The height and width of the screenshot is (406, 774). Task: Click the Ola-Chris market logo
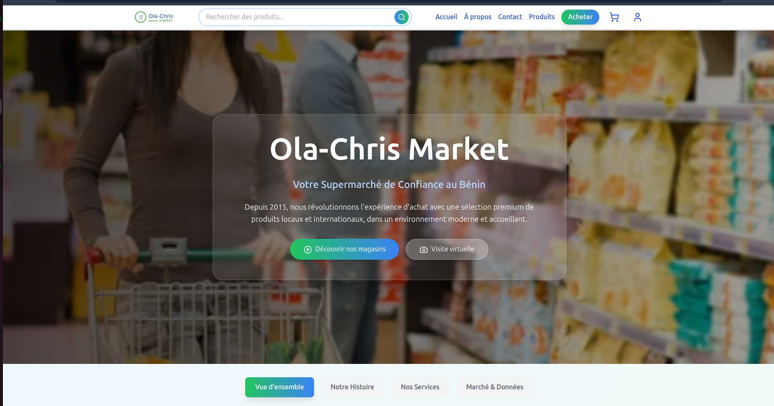click(154, 17)
